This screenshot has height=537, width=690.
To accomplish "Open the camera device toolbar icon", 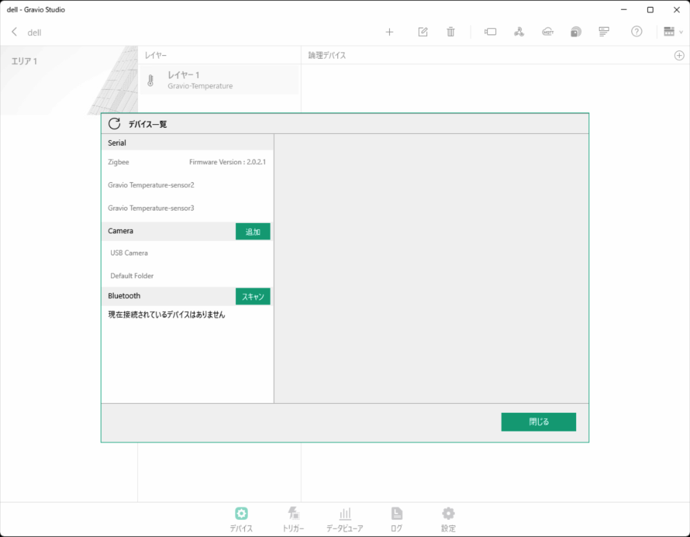I will click(490, 32).
